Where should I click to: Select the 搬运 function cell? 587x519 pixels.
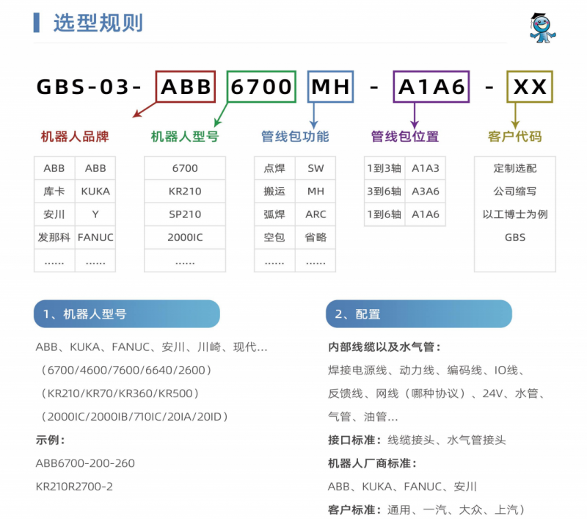(x=274, y=192)
